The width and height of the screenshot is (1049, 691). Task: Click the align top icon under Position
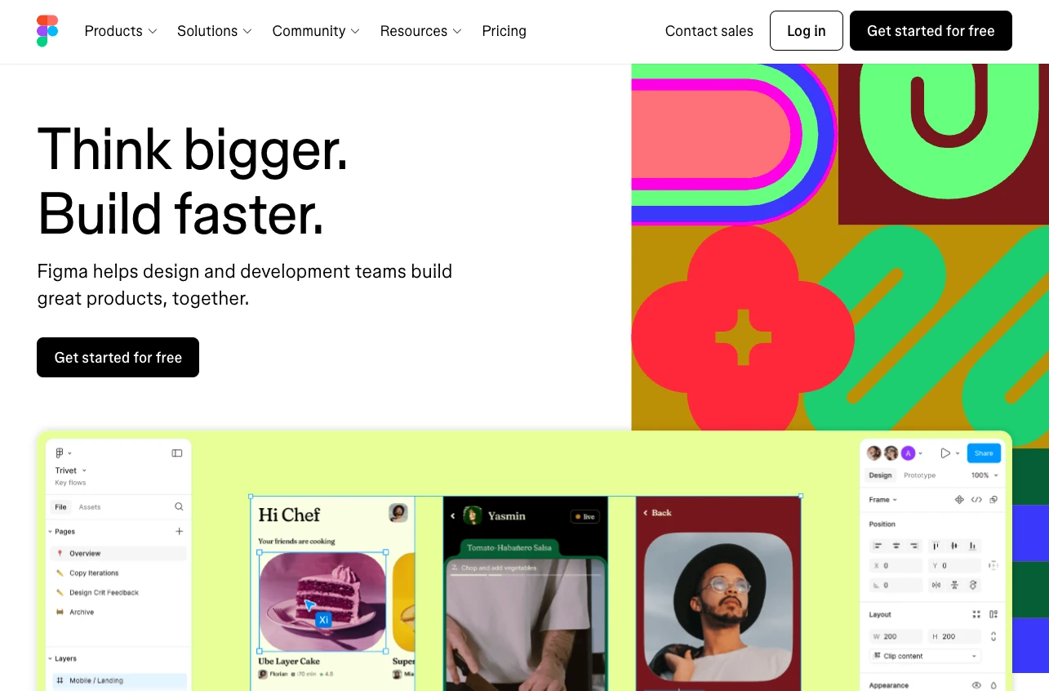click(936, 546)
